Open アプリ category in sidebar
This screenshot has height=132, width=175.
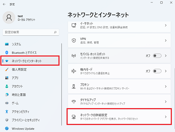(31, 78)
